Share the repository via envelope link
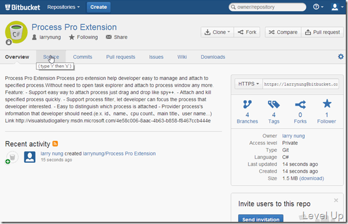This screenshot has width=348, height=224. click(x=117, y=37)
